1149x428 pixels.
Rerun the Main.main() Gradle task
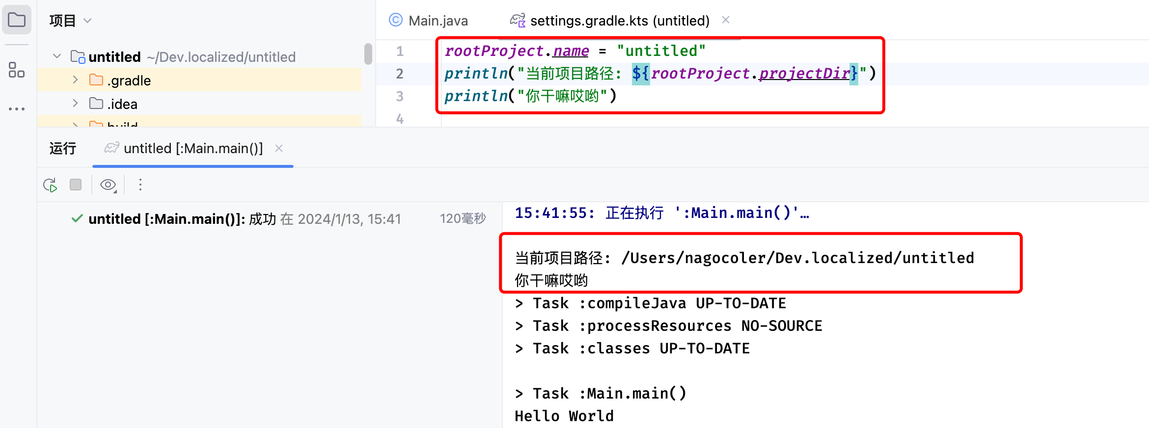pos(50,185)
